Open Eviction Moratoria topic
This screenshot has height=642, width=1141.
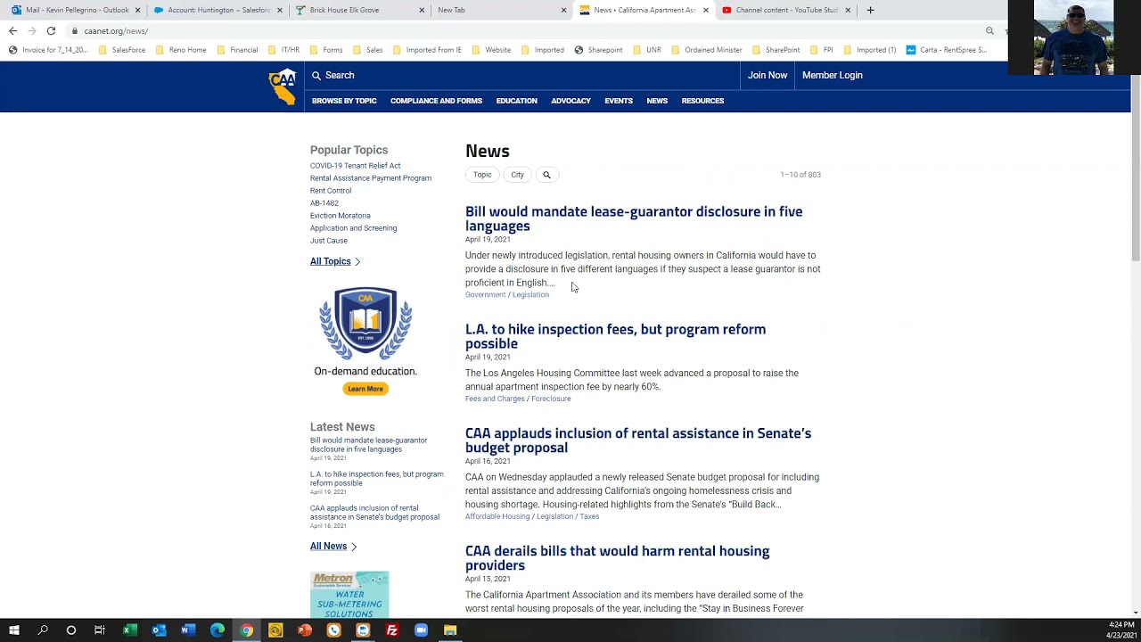click(x=340, y=216)
